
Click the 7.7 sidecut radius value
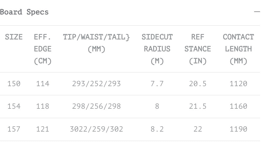157,84
